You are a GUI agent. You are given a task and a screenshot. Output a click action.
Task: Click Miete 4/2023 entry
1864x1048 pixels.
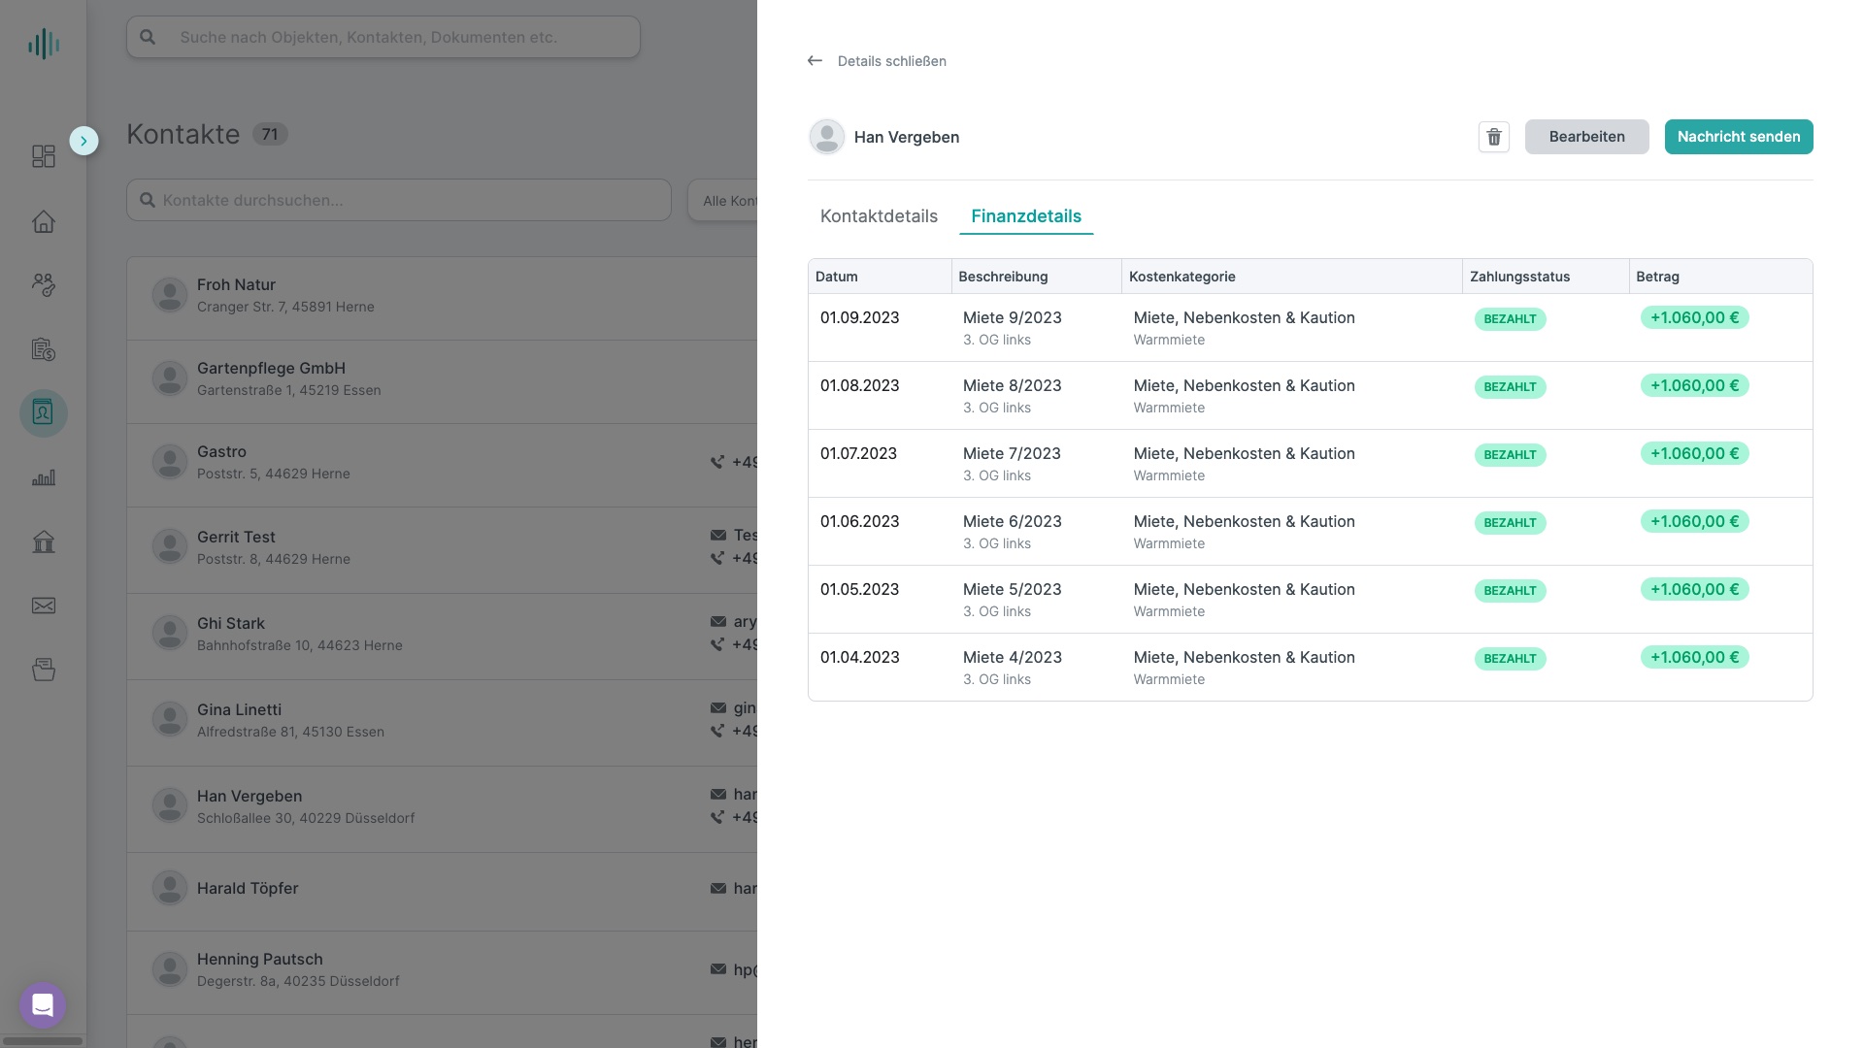pos(1013,657)
